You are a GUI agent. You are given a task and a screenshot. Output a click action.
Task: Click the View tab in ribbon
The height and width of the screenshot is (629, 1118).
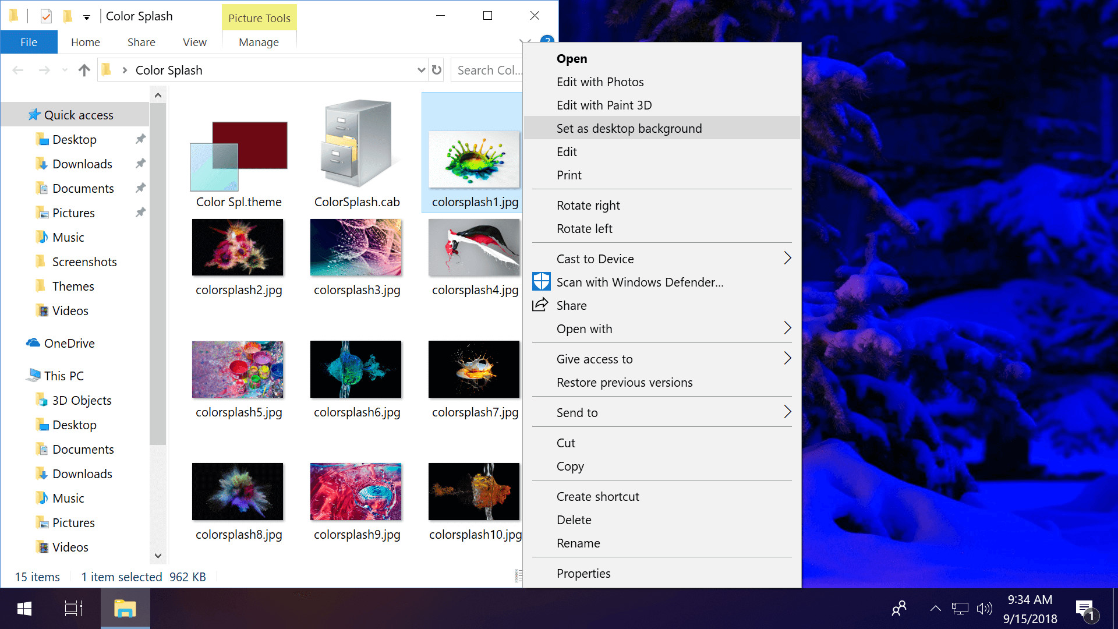coord(193,41)
